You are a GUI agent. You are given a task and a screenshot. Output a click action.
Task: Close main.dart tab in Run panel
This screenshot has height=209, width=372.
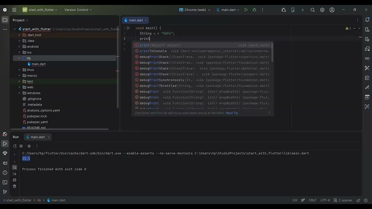click(x=49, y=137)
